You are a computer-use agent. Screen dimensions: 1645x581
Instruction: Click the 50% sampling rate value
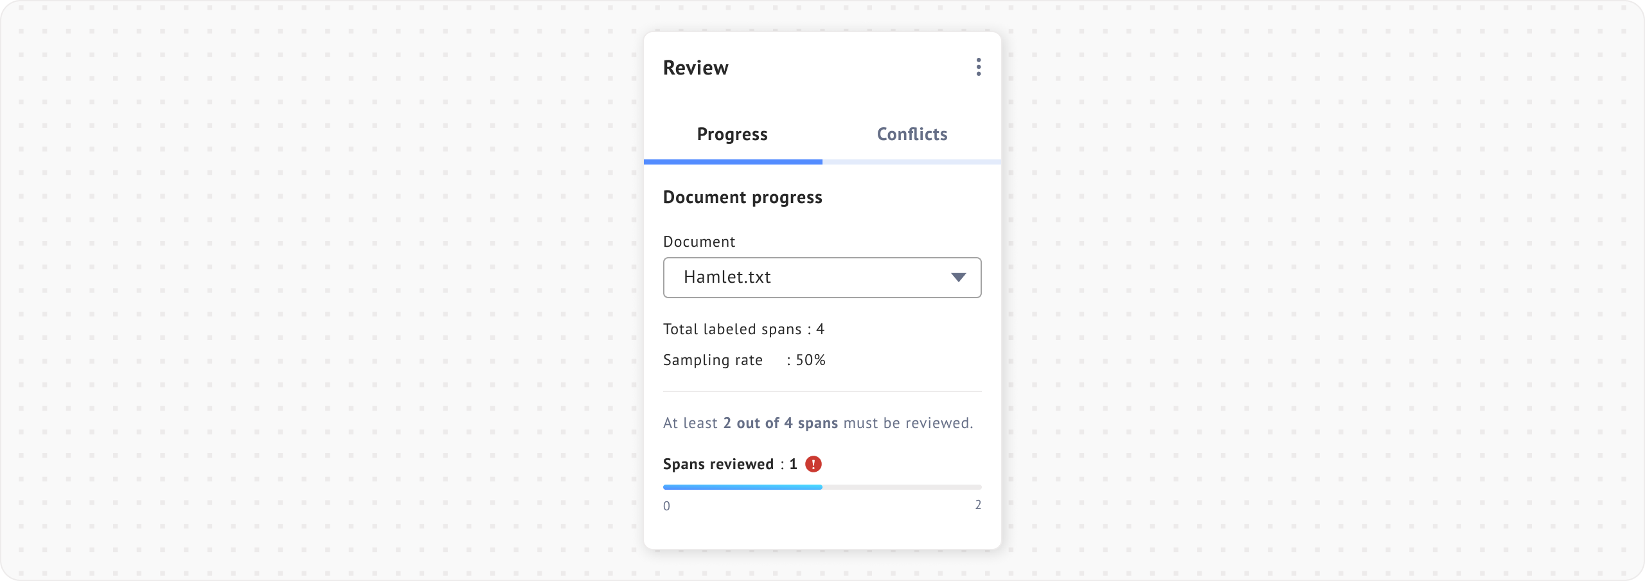810,360
